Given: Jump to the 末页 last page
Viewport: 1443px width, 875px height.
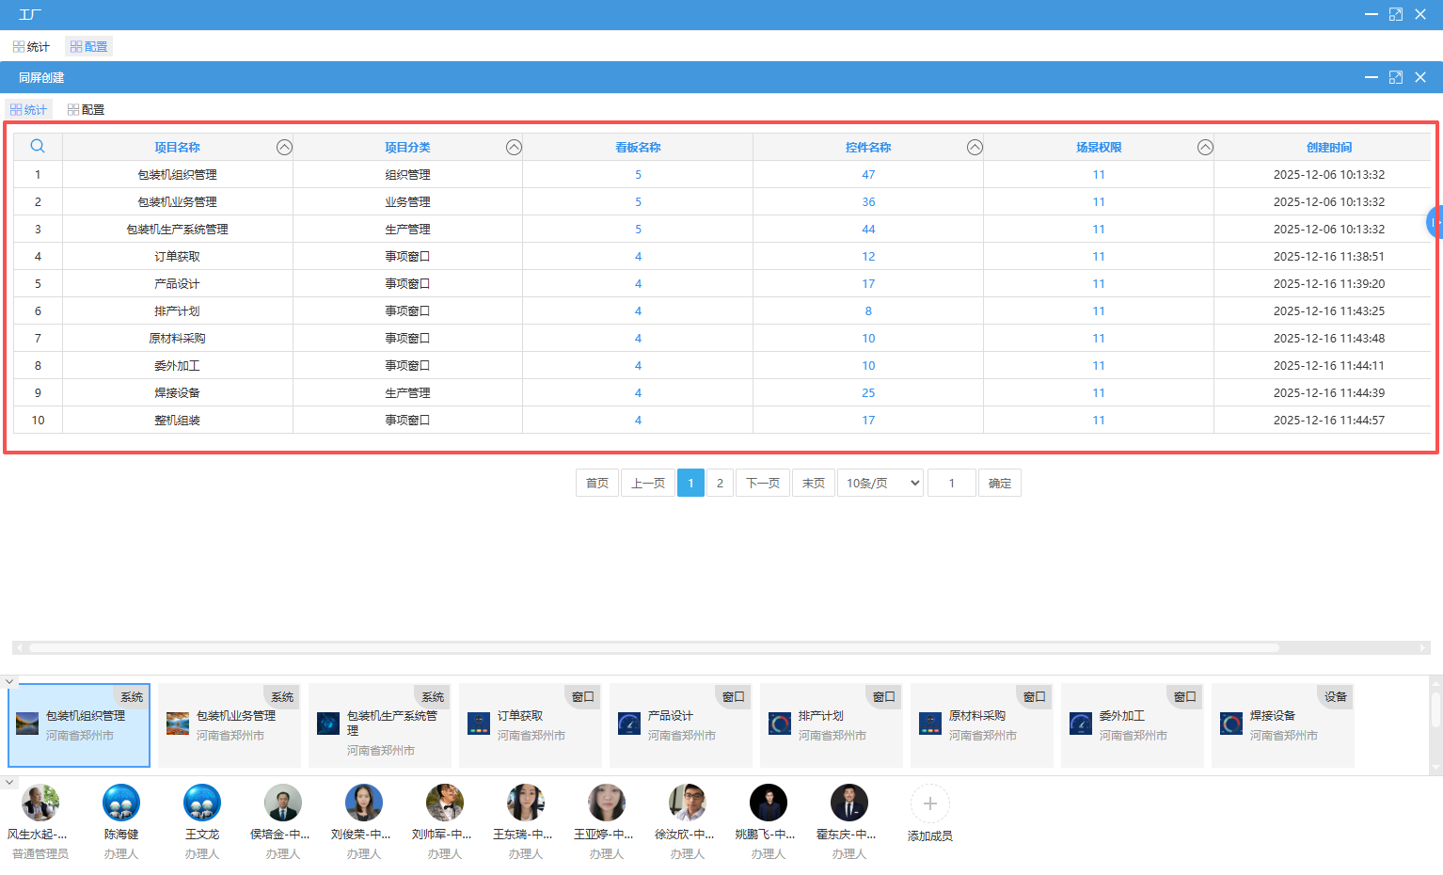Looking at the screenshot, I should tap(814, 483).
